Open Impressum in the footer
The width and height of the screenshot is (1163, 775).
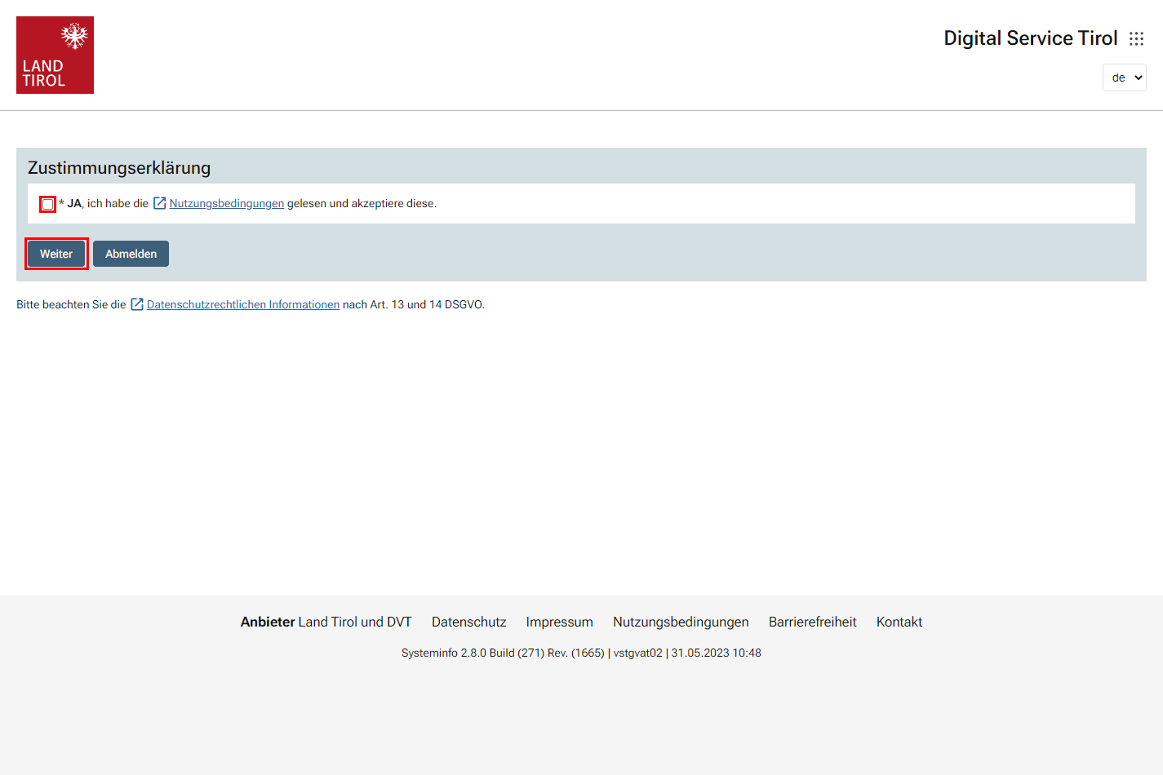tap(559, 622)
